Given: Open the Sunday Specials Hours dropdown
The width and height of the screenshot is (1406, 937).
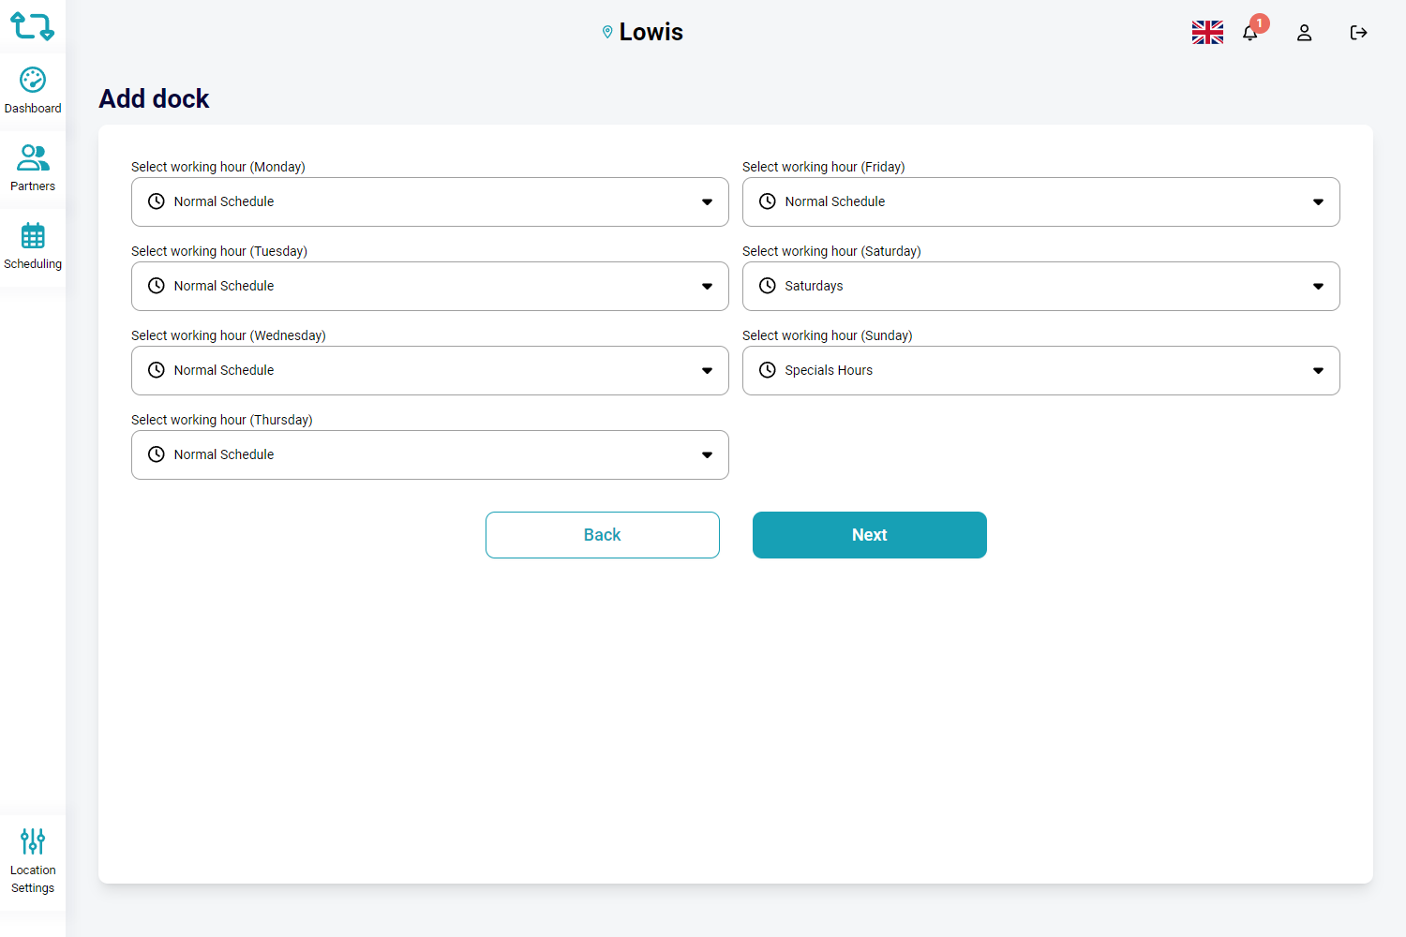Looking at the screenshot, I should tap(1040, 370).
